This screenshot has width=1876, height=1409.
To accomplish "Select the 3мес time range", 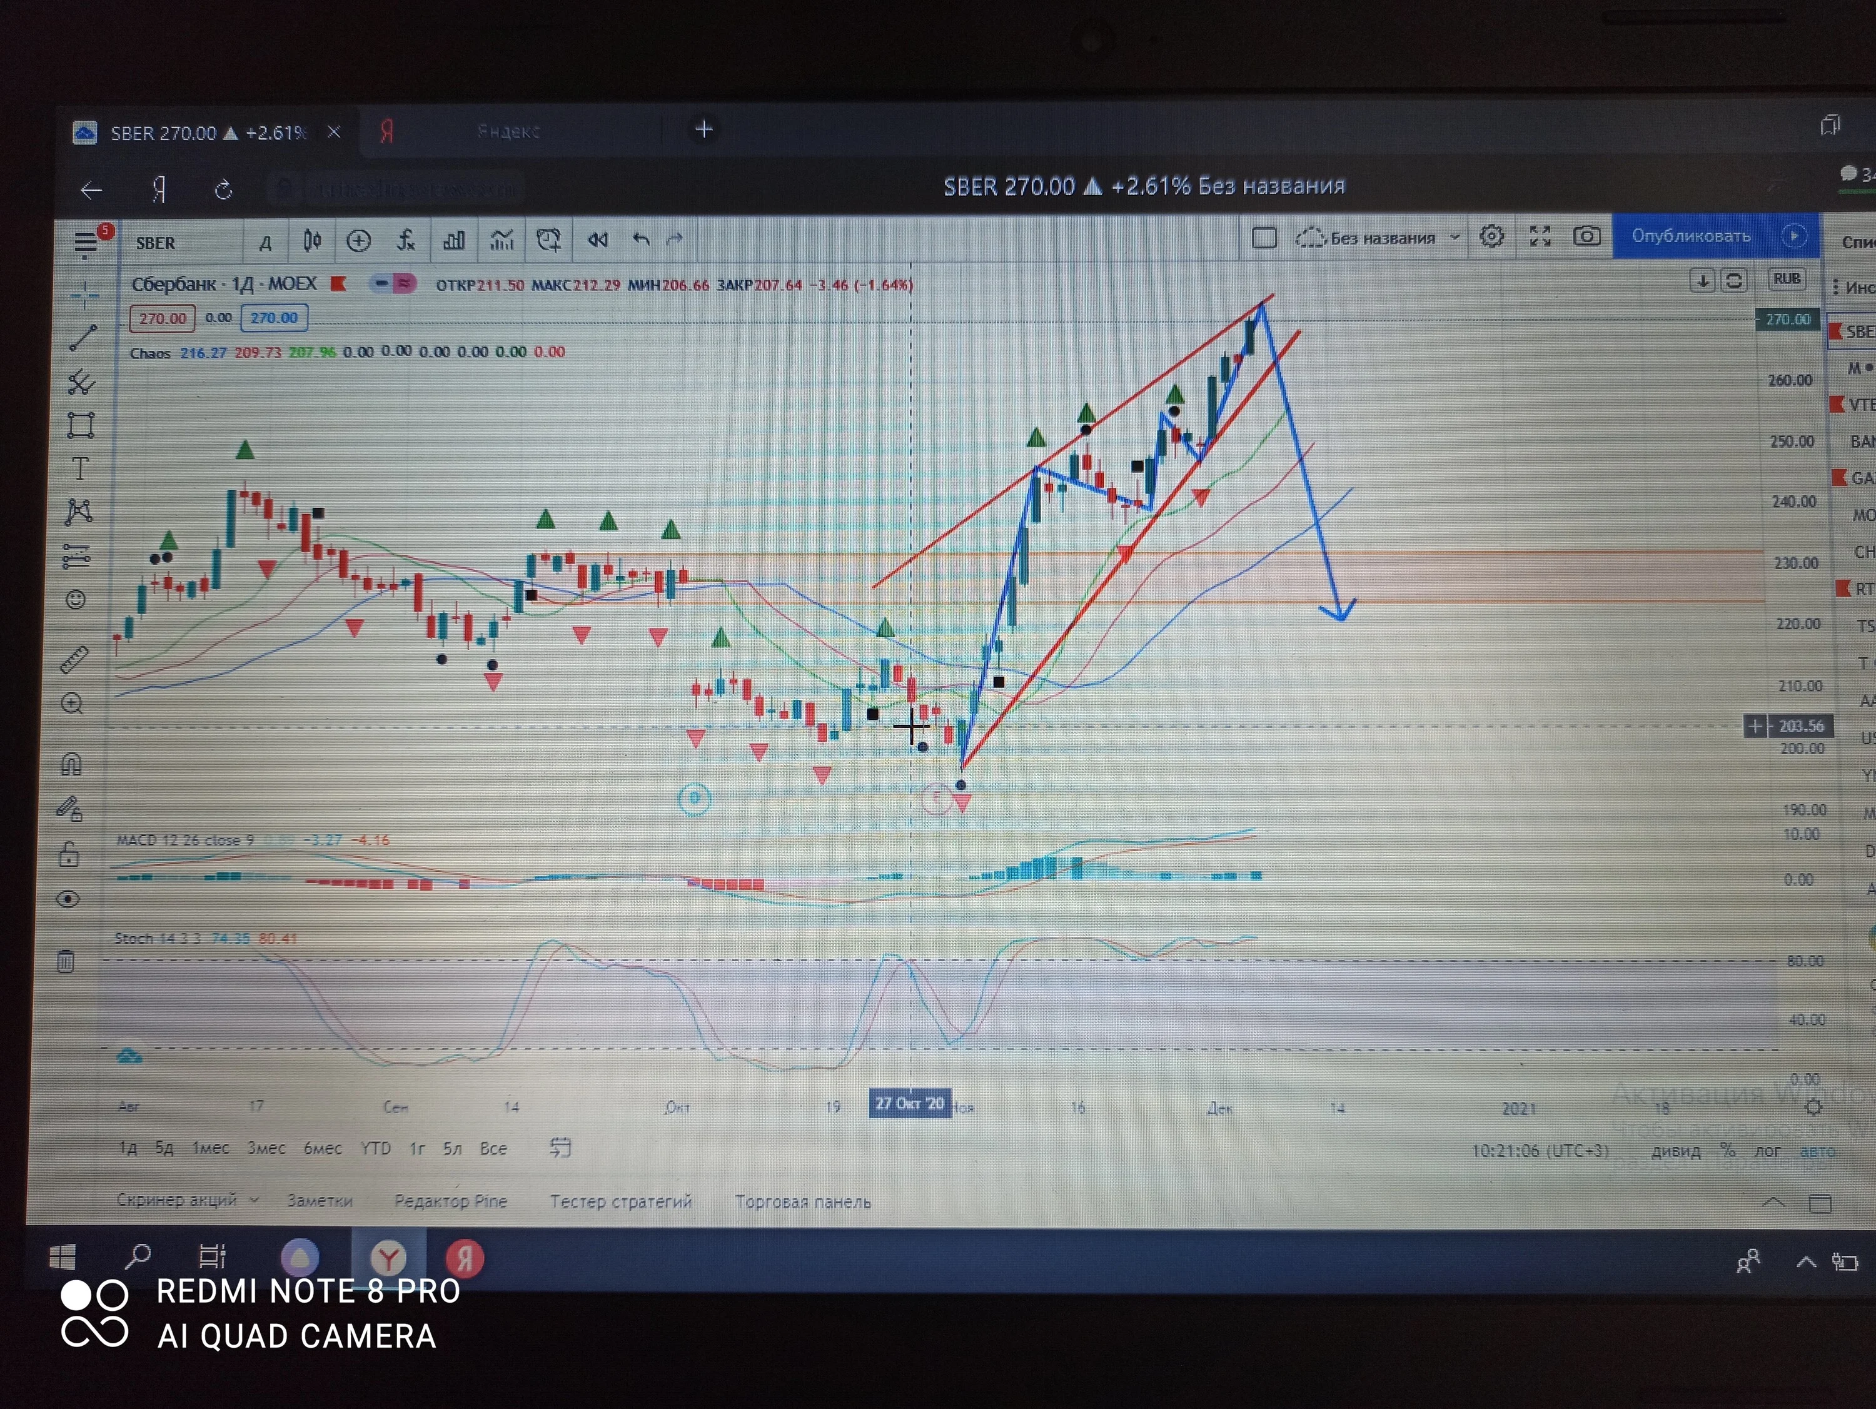I will [x=266, y=1148].
